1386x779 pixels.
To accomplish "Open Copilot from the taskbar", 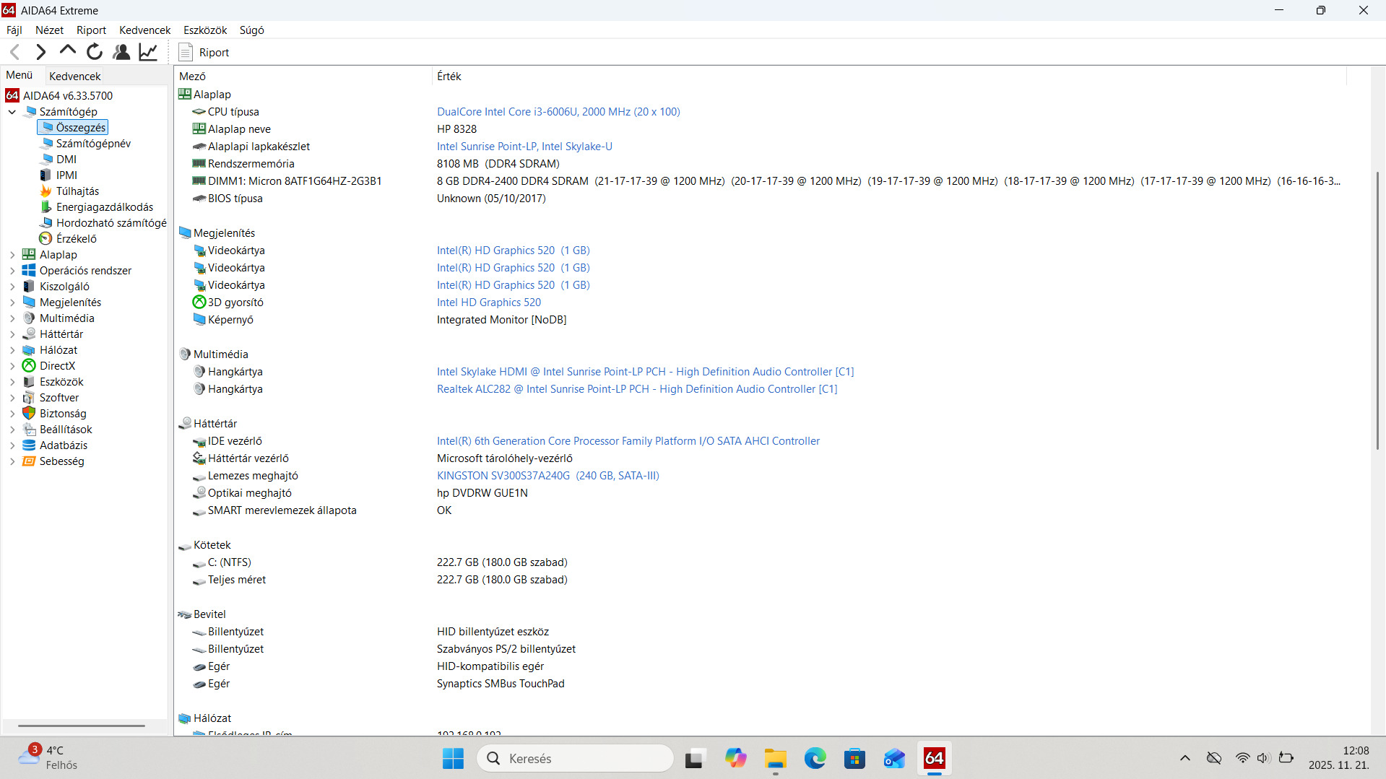I will point(736,759).
